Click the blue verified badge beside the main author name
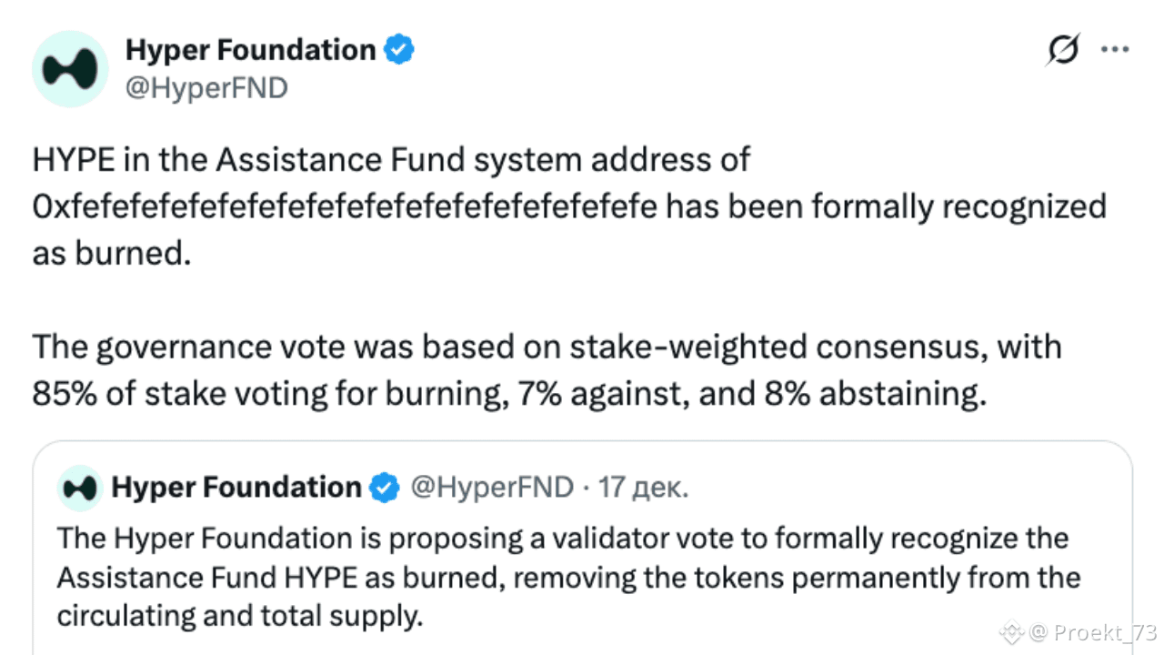This screenshot has height=655, width=1164. [x=399, y=50]
